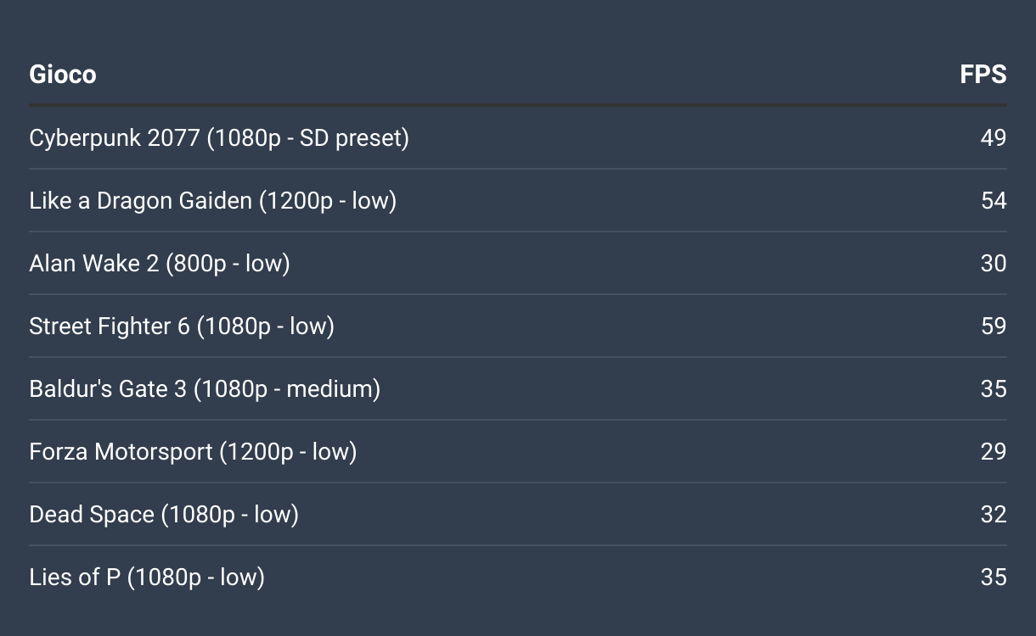Click the 54 FPS value
1036x636 pixels.
click(994, 200)
